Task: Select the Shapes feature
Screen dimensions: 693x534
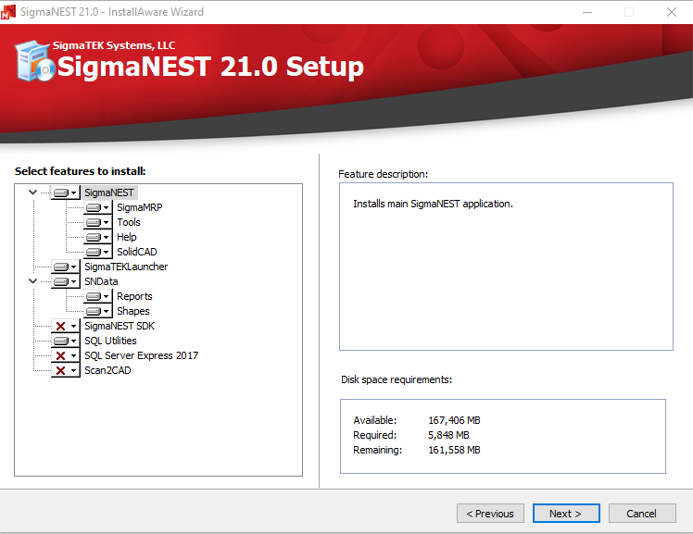Action: [x=133, y=311]
